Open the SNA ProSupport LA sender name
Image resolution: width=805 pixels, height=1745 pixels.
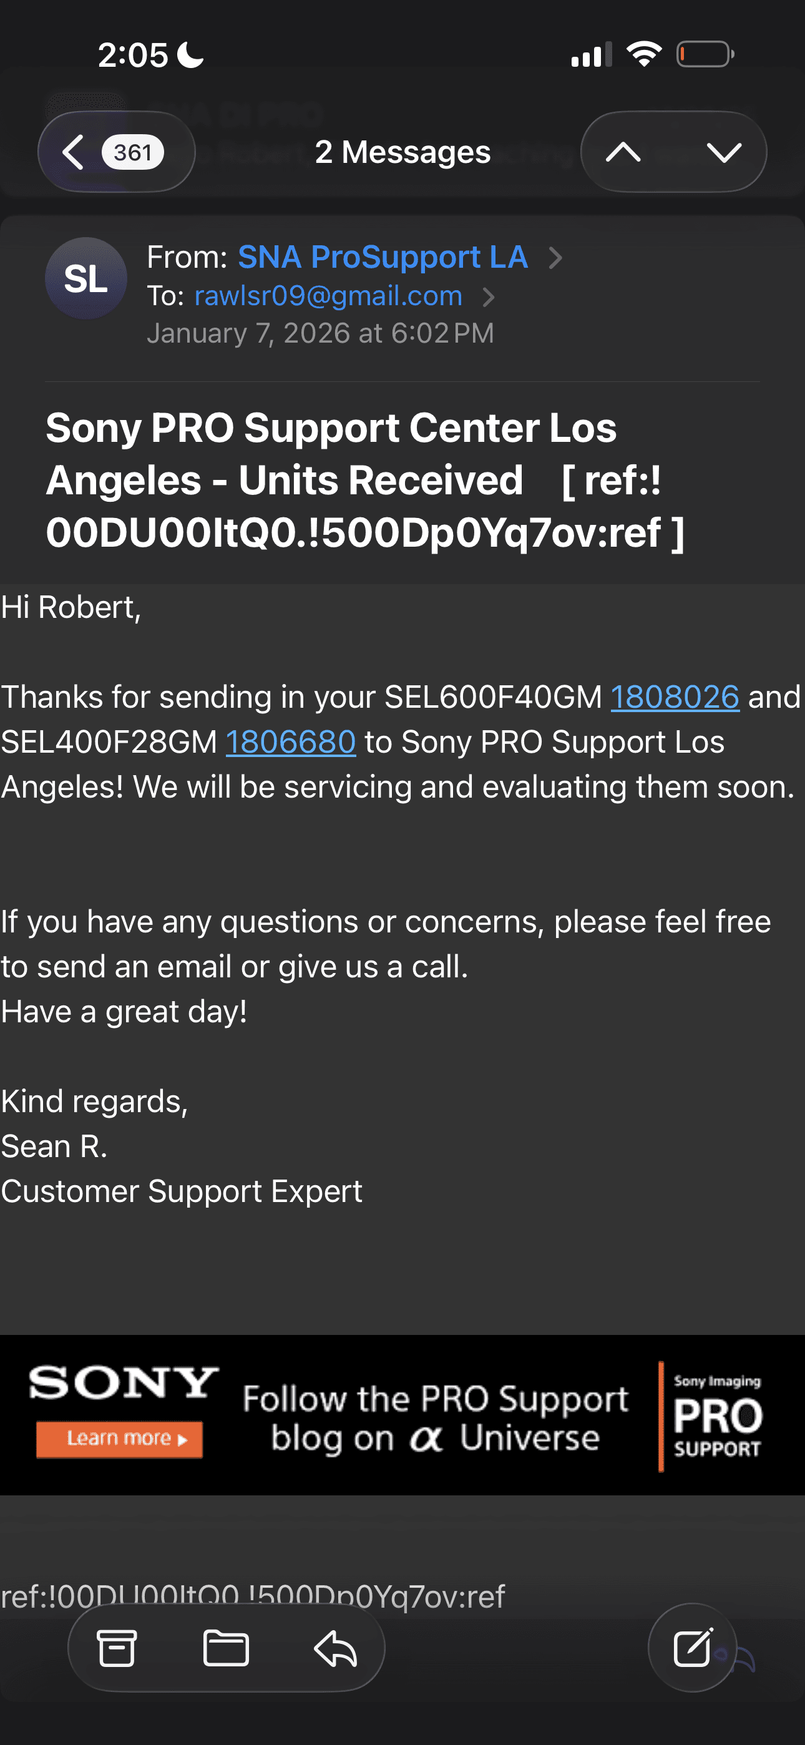click(383, 257)
